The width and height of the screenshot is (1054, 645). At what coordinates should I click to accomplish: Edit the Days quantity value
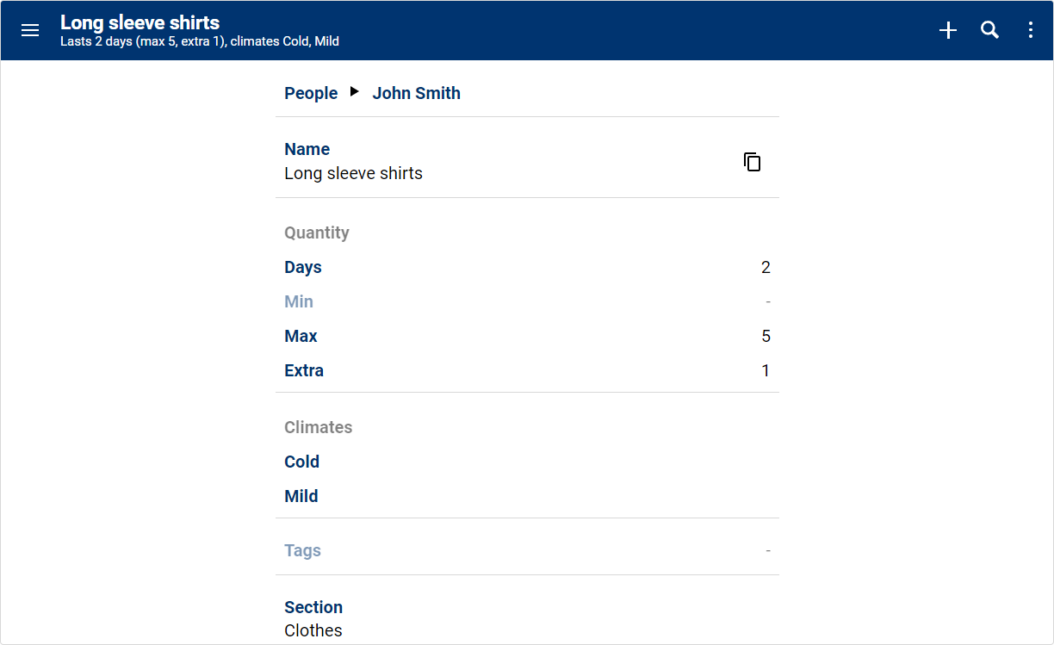(x=527, y=267)
